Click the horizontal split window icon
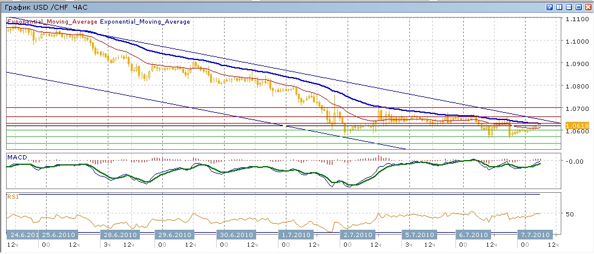The height and width of the screenshot is (254, 594). 569,7
